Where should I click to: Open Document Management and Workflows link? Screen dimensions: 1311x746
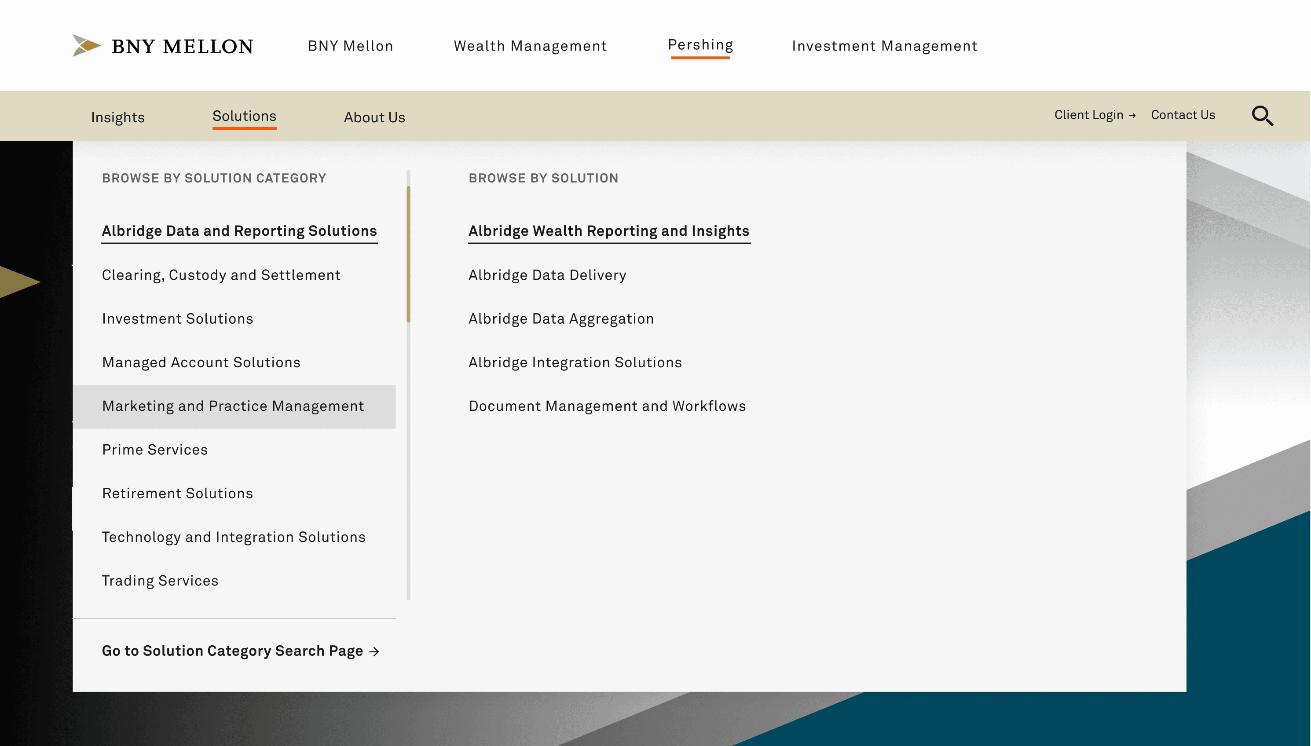[x=607, y=406]
